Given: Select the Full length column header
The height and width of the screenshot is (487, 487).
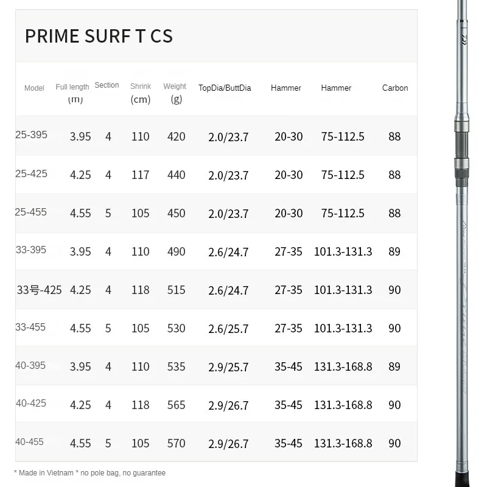Looking at the screenshot, I should pos(72,87).
